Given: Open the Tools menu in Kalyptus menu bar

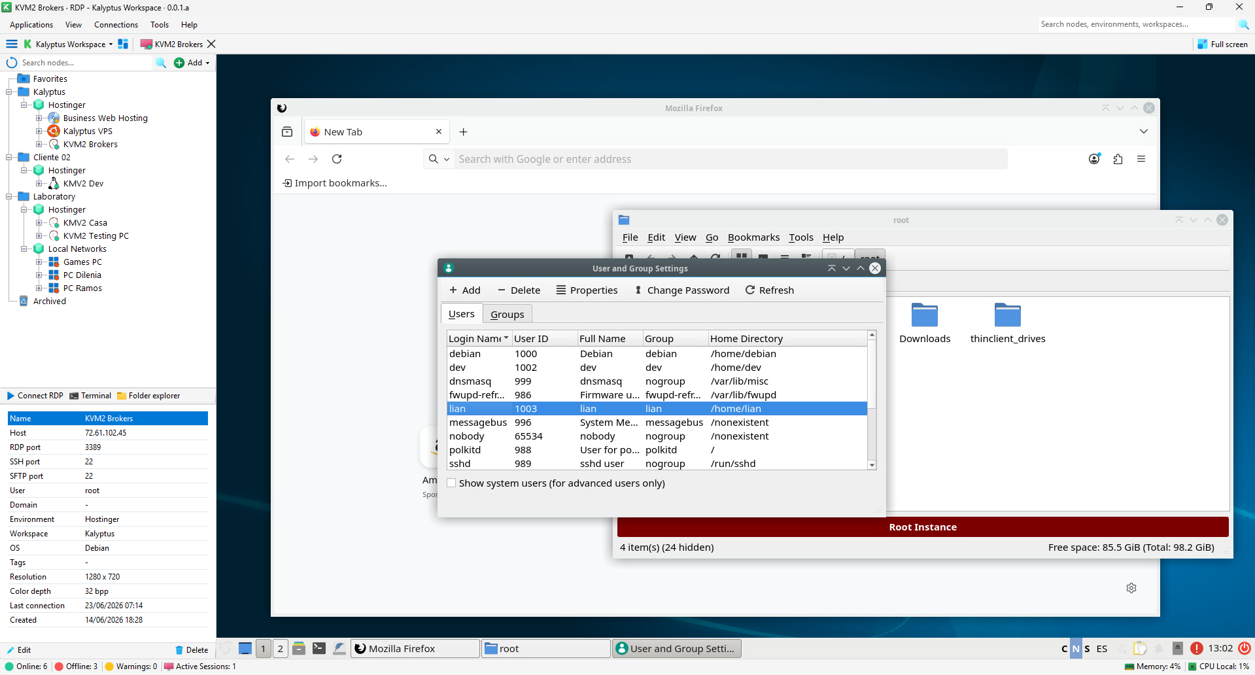Looking at the screenshot, I should pos(160,25).
